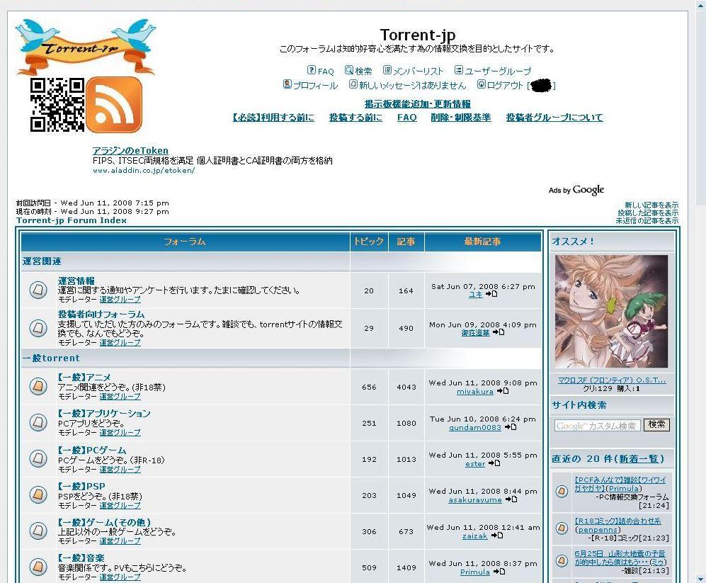Click the 運営情報 forum status icon

point(38,290)
